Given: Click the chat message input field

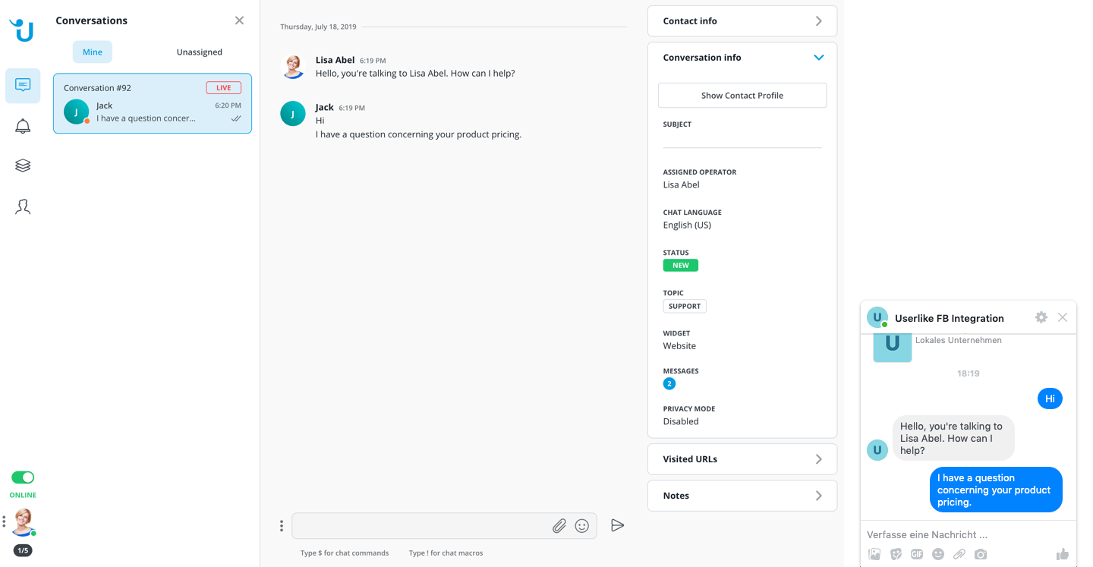Looking at the screenshot, I should click(x=421, y=525).
